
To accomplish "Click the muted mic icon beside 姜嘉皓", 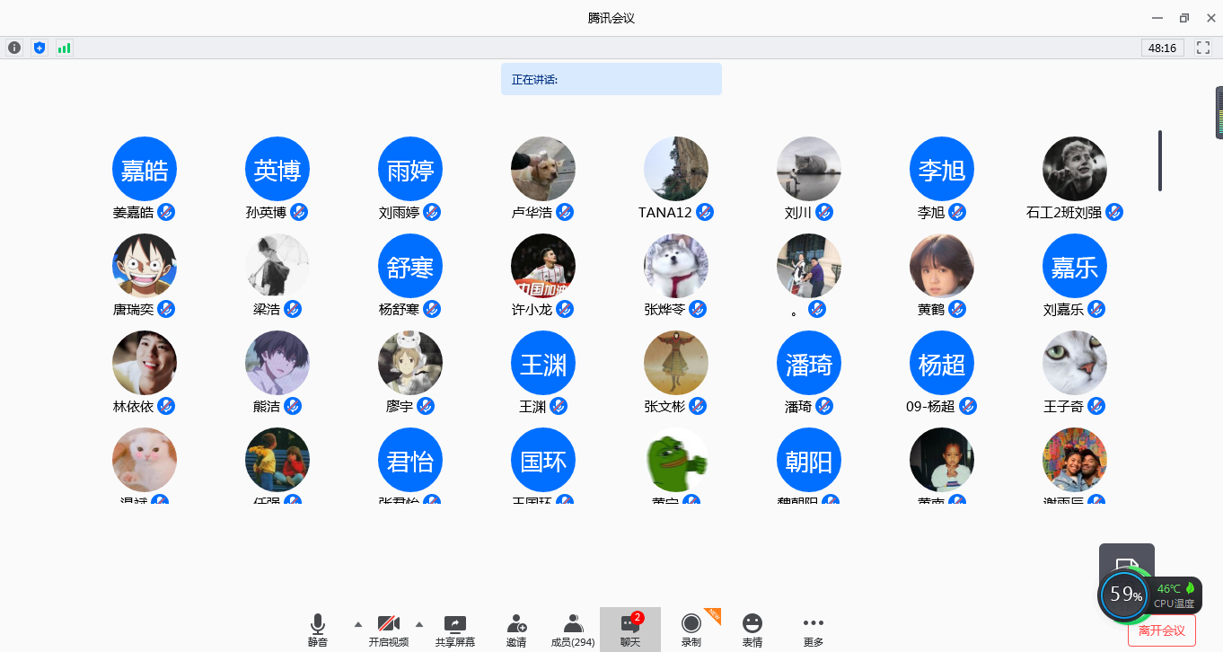I will pyautogui.click(x=166, y=212).
